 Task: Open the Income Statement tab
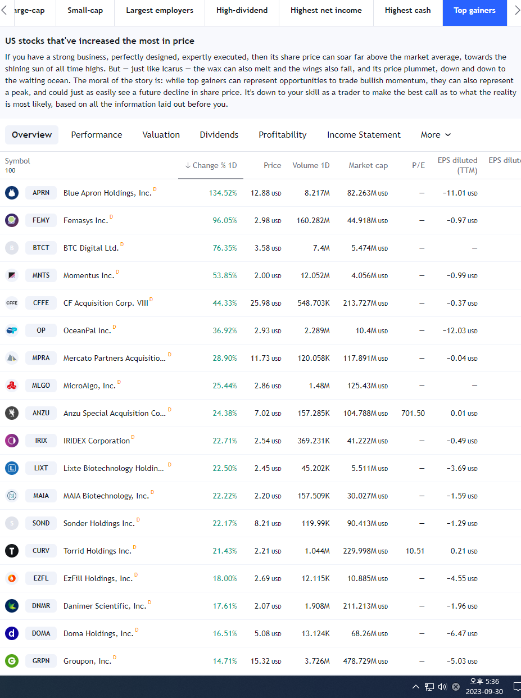[364, 135]
